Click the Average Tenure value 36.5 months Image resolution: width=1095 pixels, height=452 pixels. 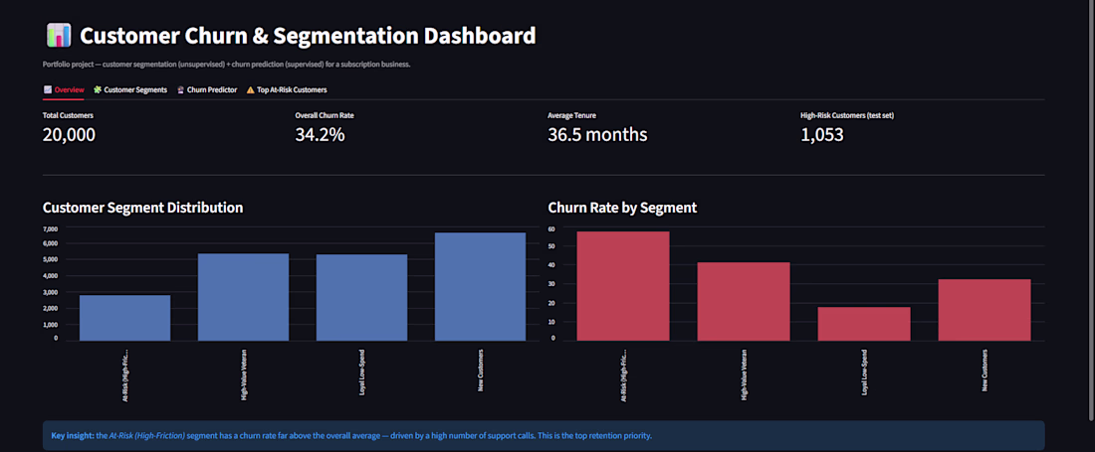point(597,135)
